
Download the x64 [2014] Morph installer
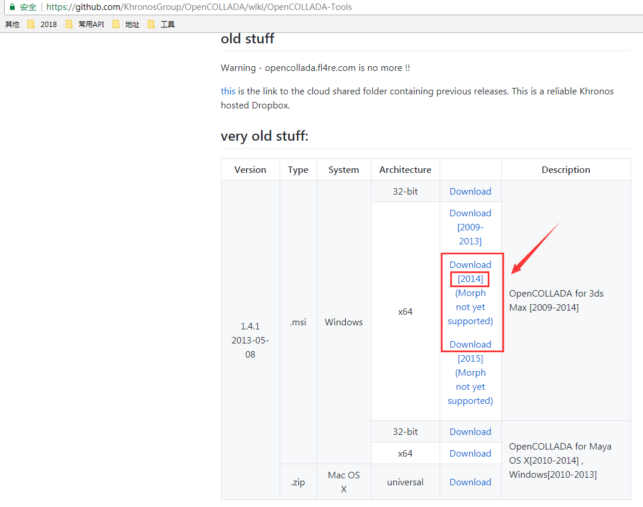point(470,293)
